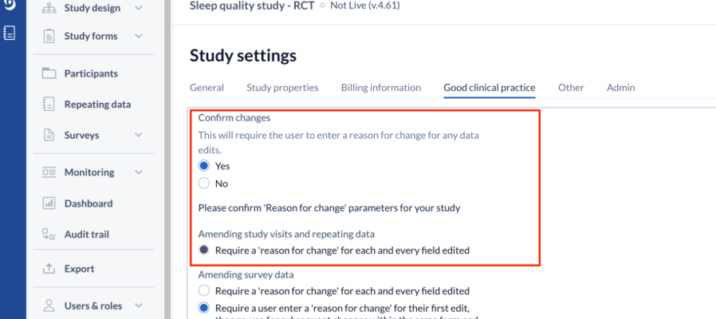Click the Repeating data list icon
716x319 pixels.
49,104
